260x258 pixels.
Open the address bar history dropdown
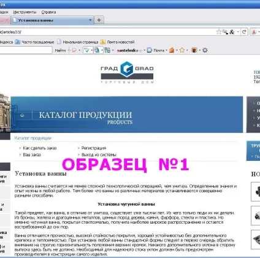[238, 32]
